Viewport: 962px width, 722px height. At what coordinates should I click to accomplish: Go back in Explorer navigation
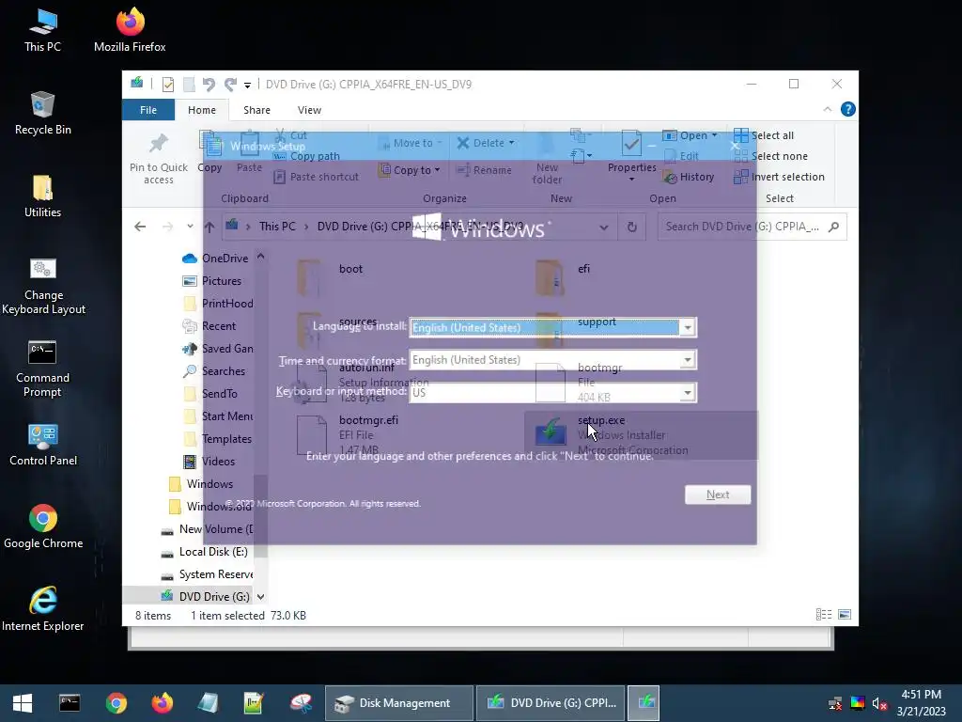(140, 227)
